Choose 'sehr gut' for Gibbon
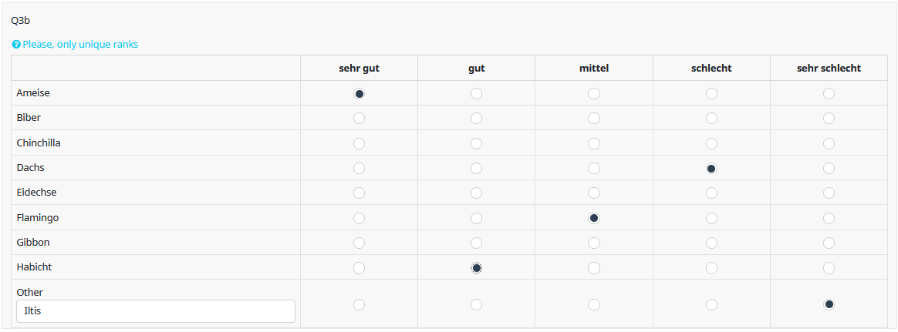This screenshot has height=332, width=898. 359,243
